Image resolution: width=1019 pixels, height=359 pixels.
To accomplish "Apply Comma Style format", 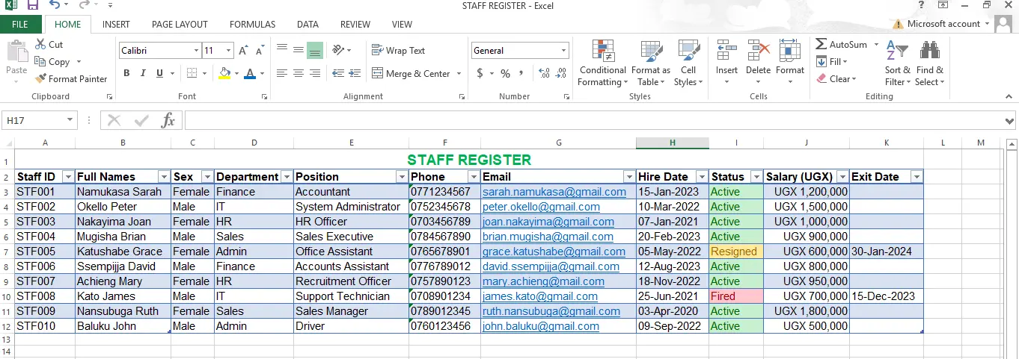I will (x=521, y=73).
